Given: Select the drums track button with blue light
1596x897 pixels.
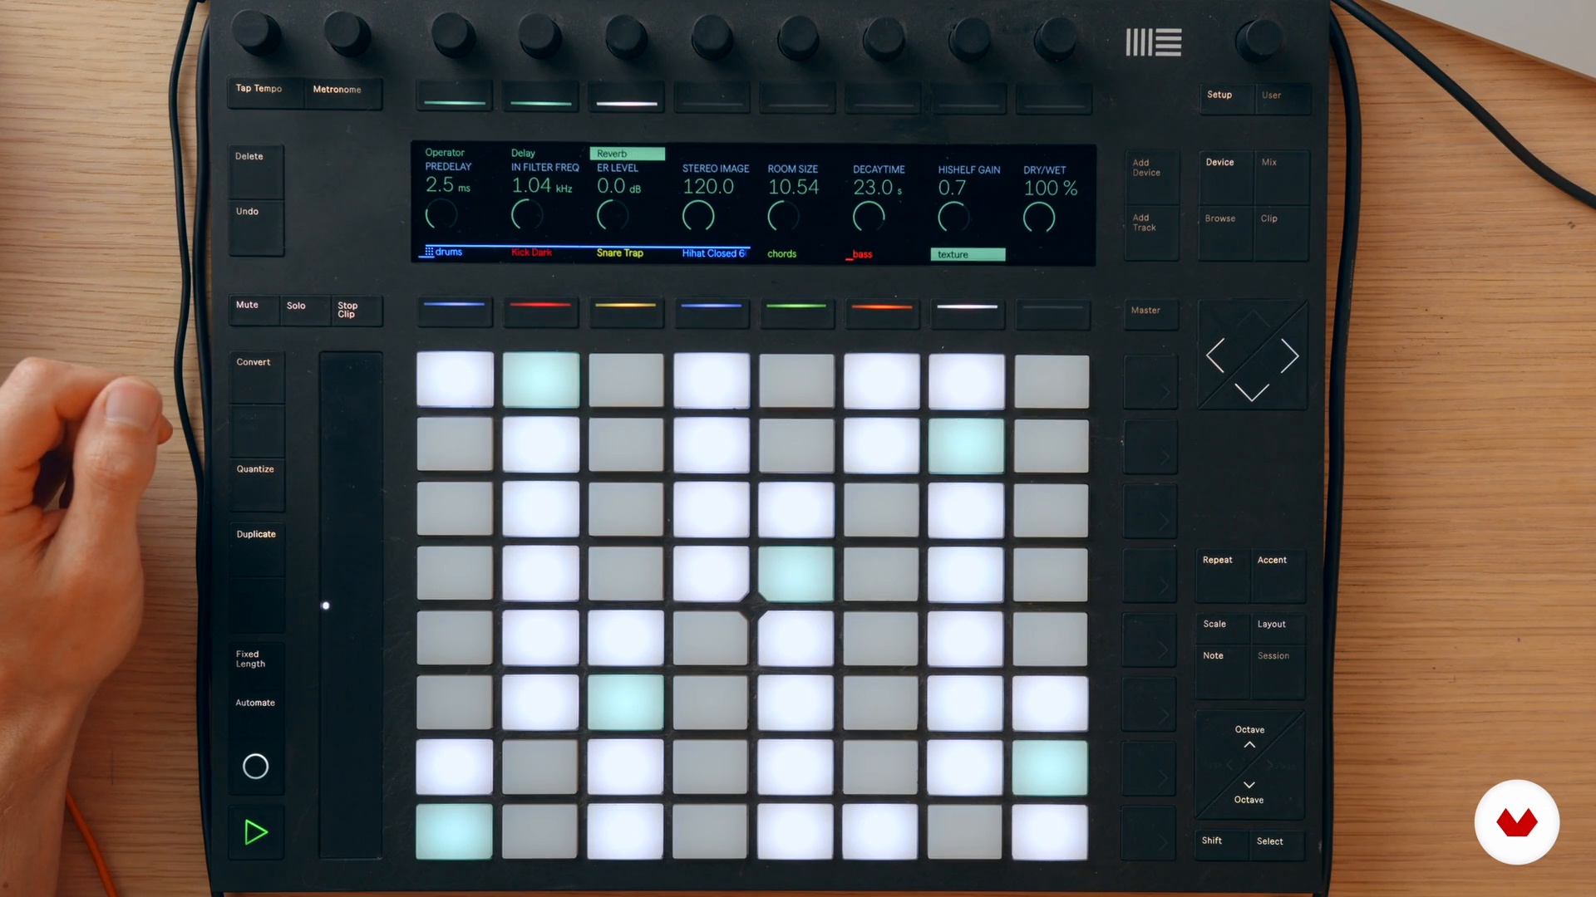Looking at the screenshot, I should coord(454,313).
